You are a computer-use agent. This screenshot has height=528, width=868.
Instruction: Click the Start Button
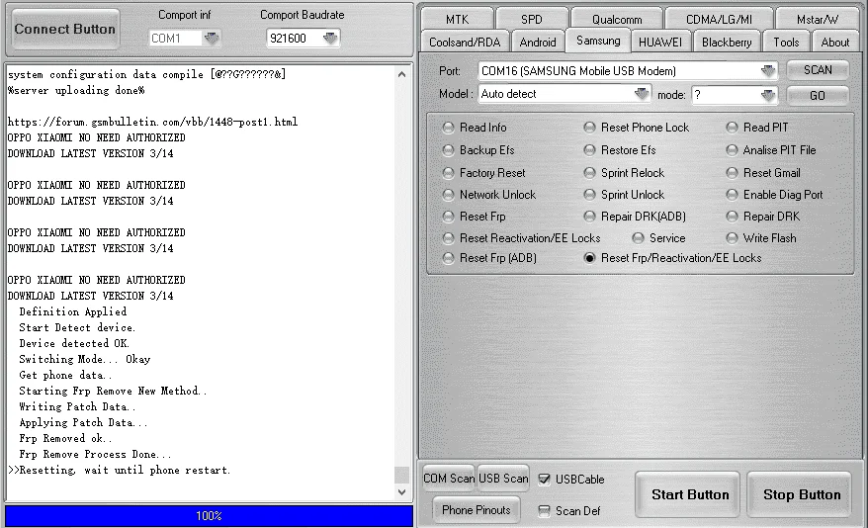pyautogui.click(x=689, y=494)
